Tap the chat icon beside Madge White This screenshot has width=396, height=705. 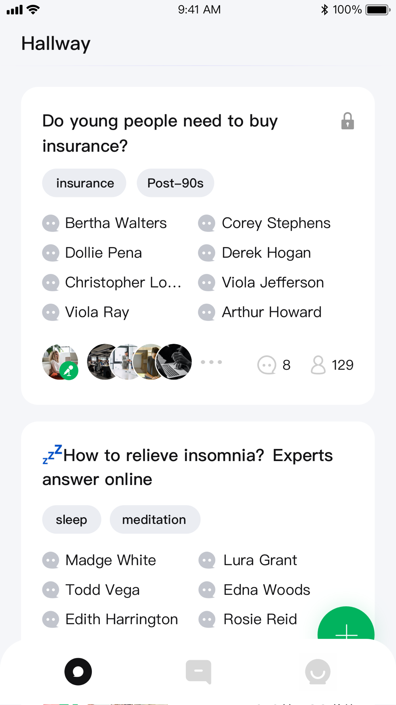click(x=51, y=560)
